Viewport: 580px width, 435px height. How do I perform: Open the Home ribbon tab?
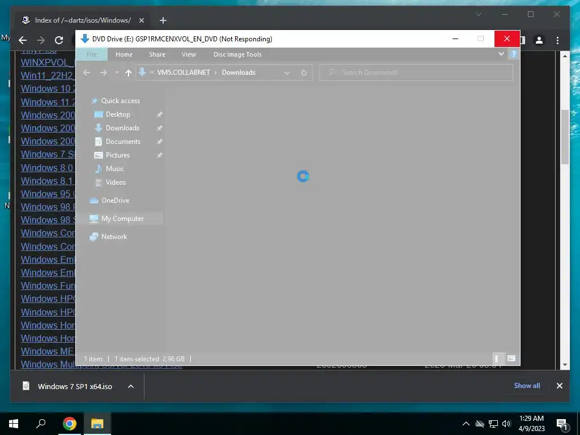coord(124,54)
